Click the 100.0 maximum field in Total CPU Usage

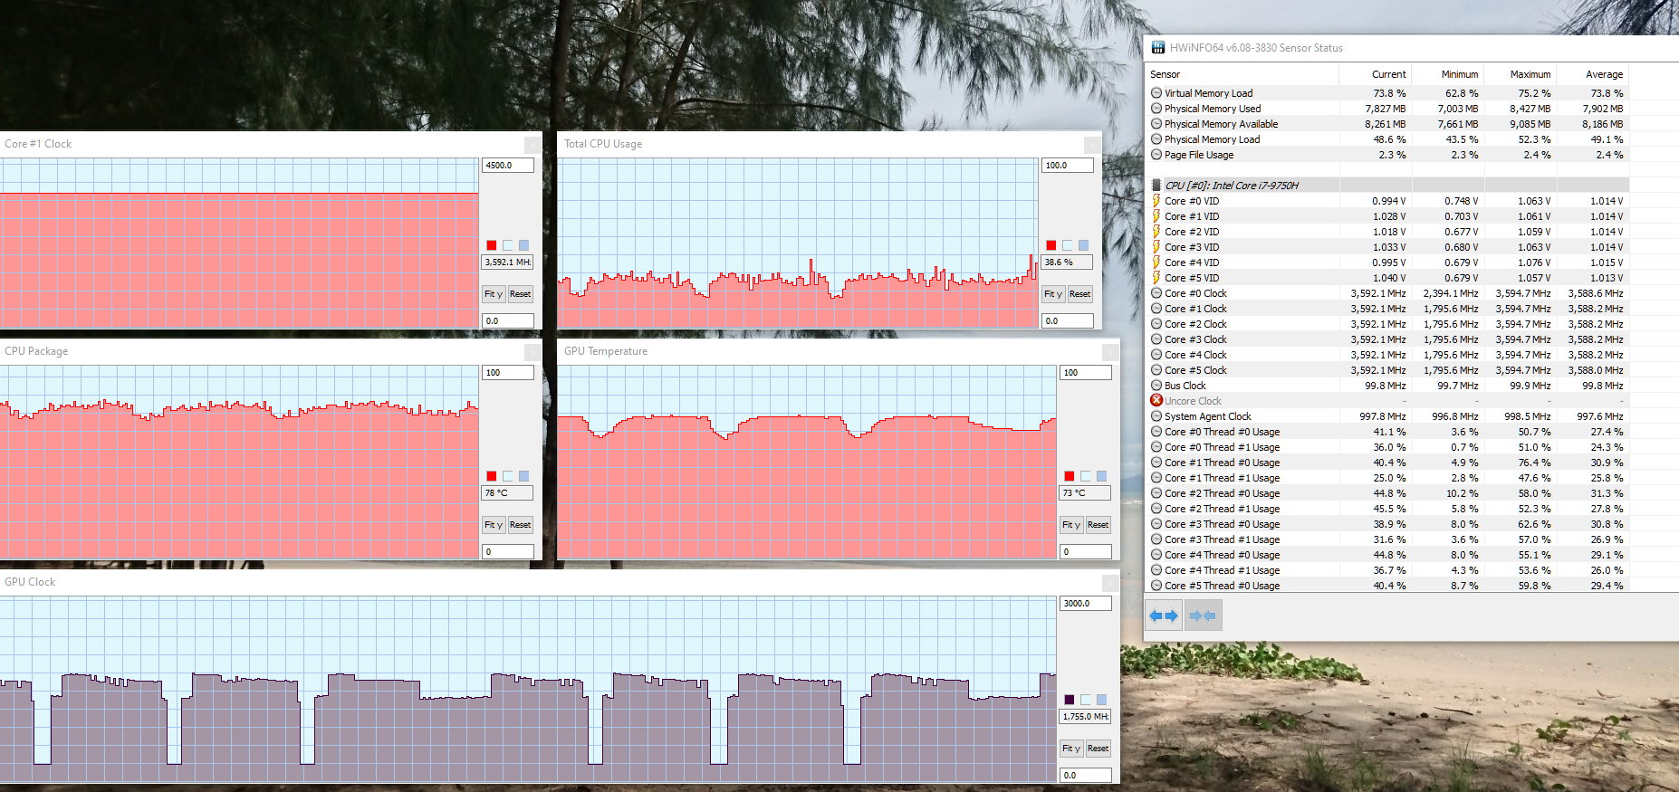(1068, 166)
